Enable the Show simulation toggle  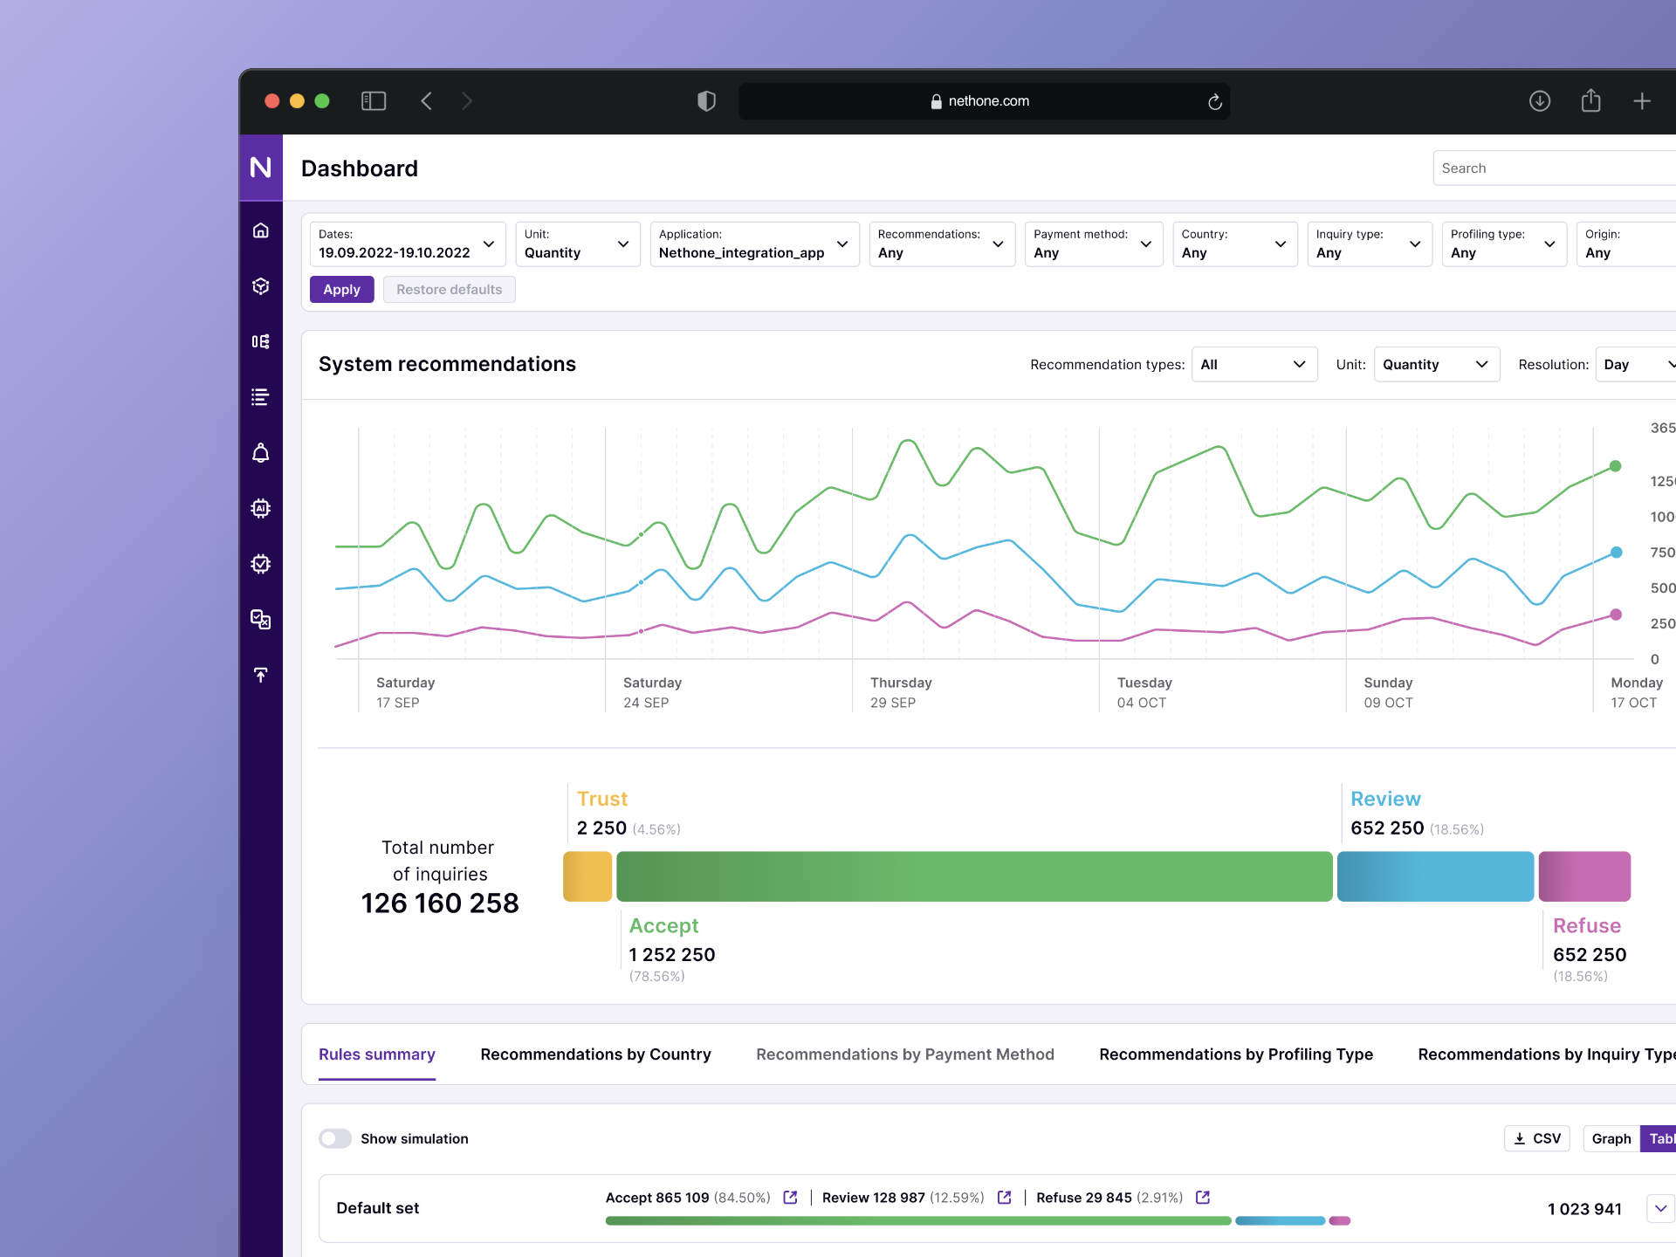click(x=334, y=1138)
